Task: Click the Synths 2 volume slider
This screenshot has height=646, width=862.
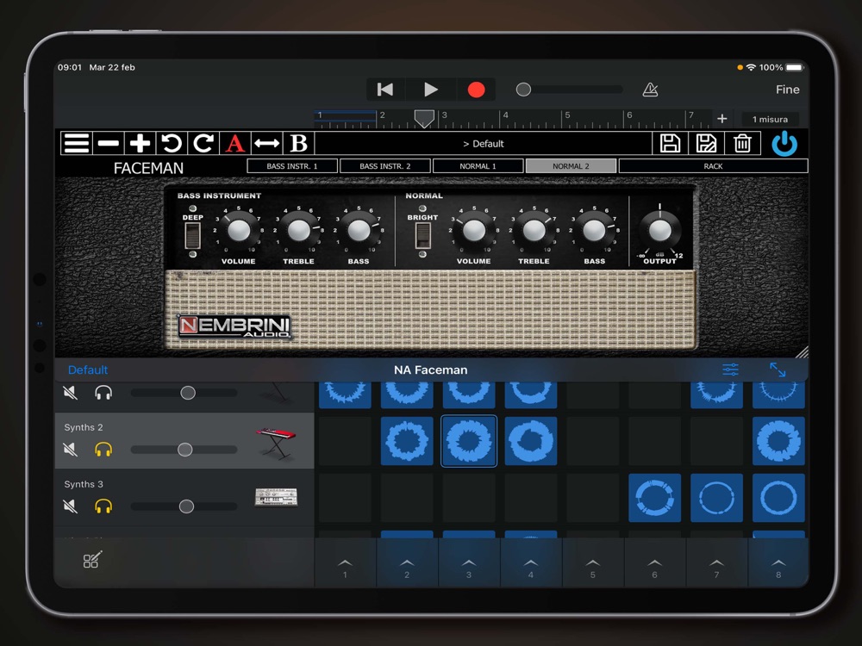Action: 184,450
